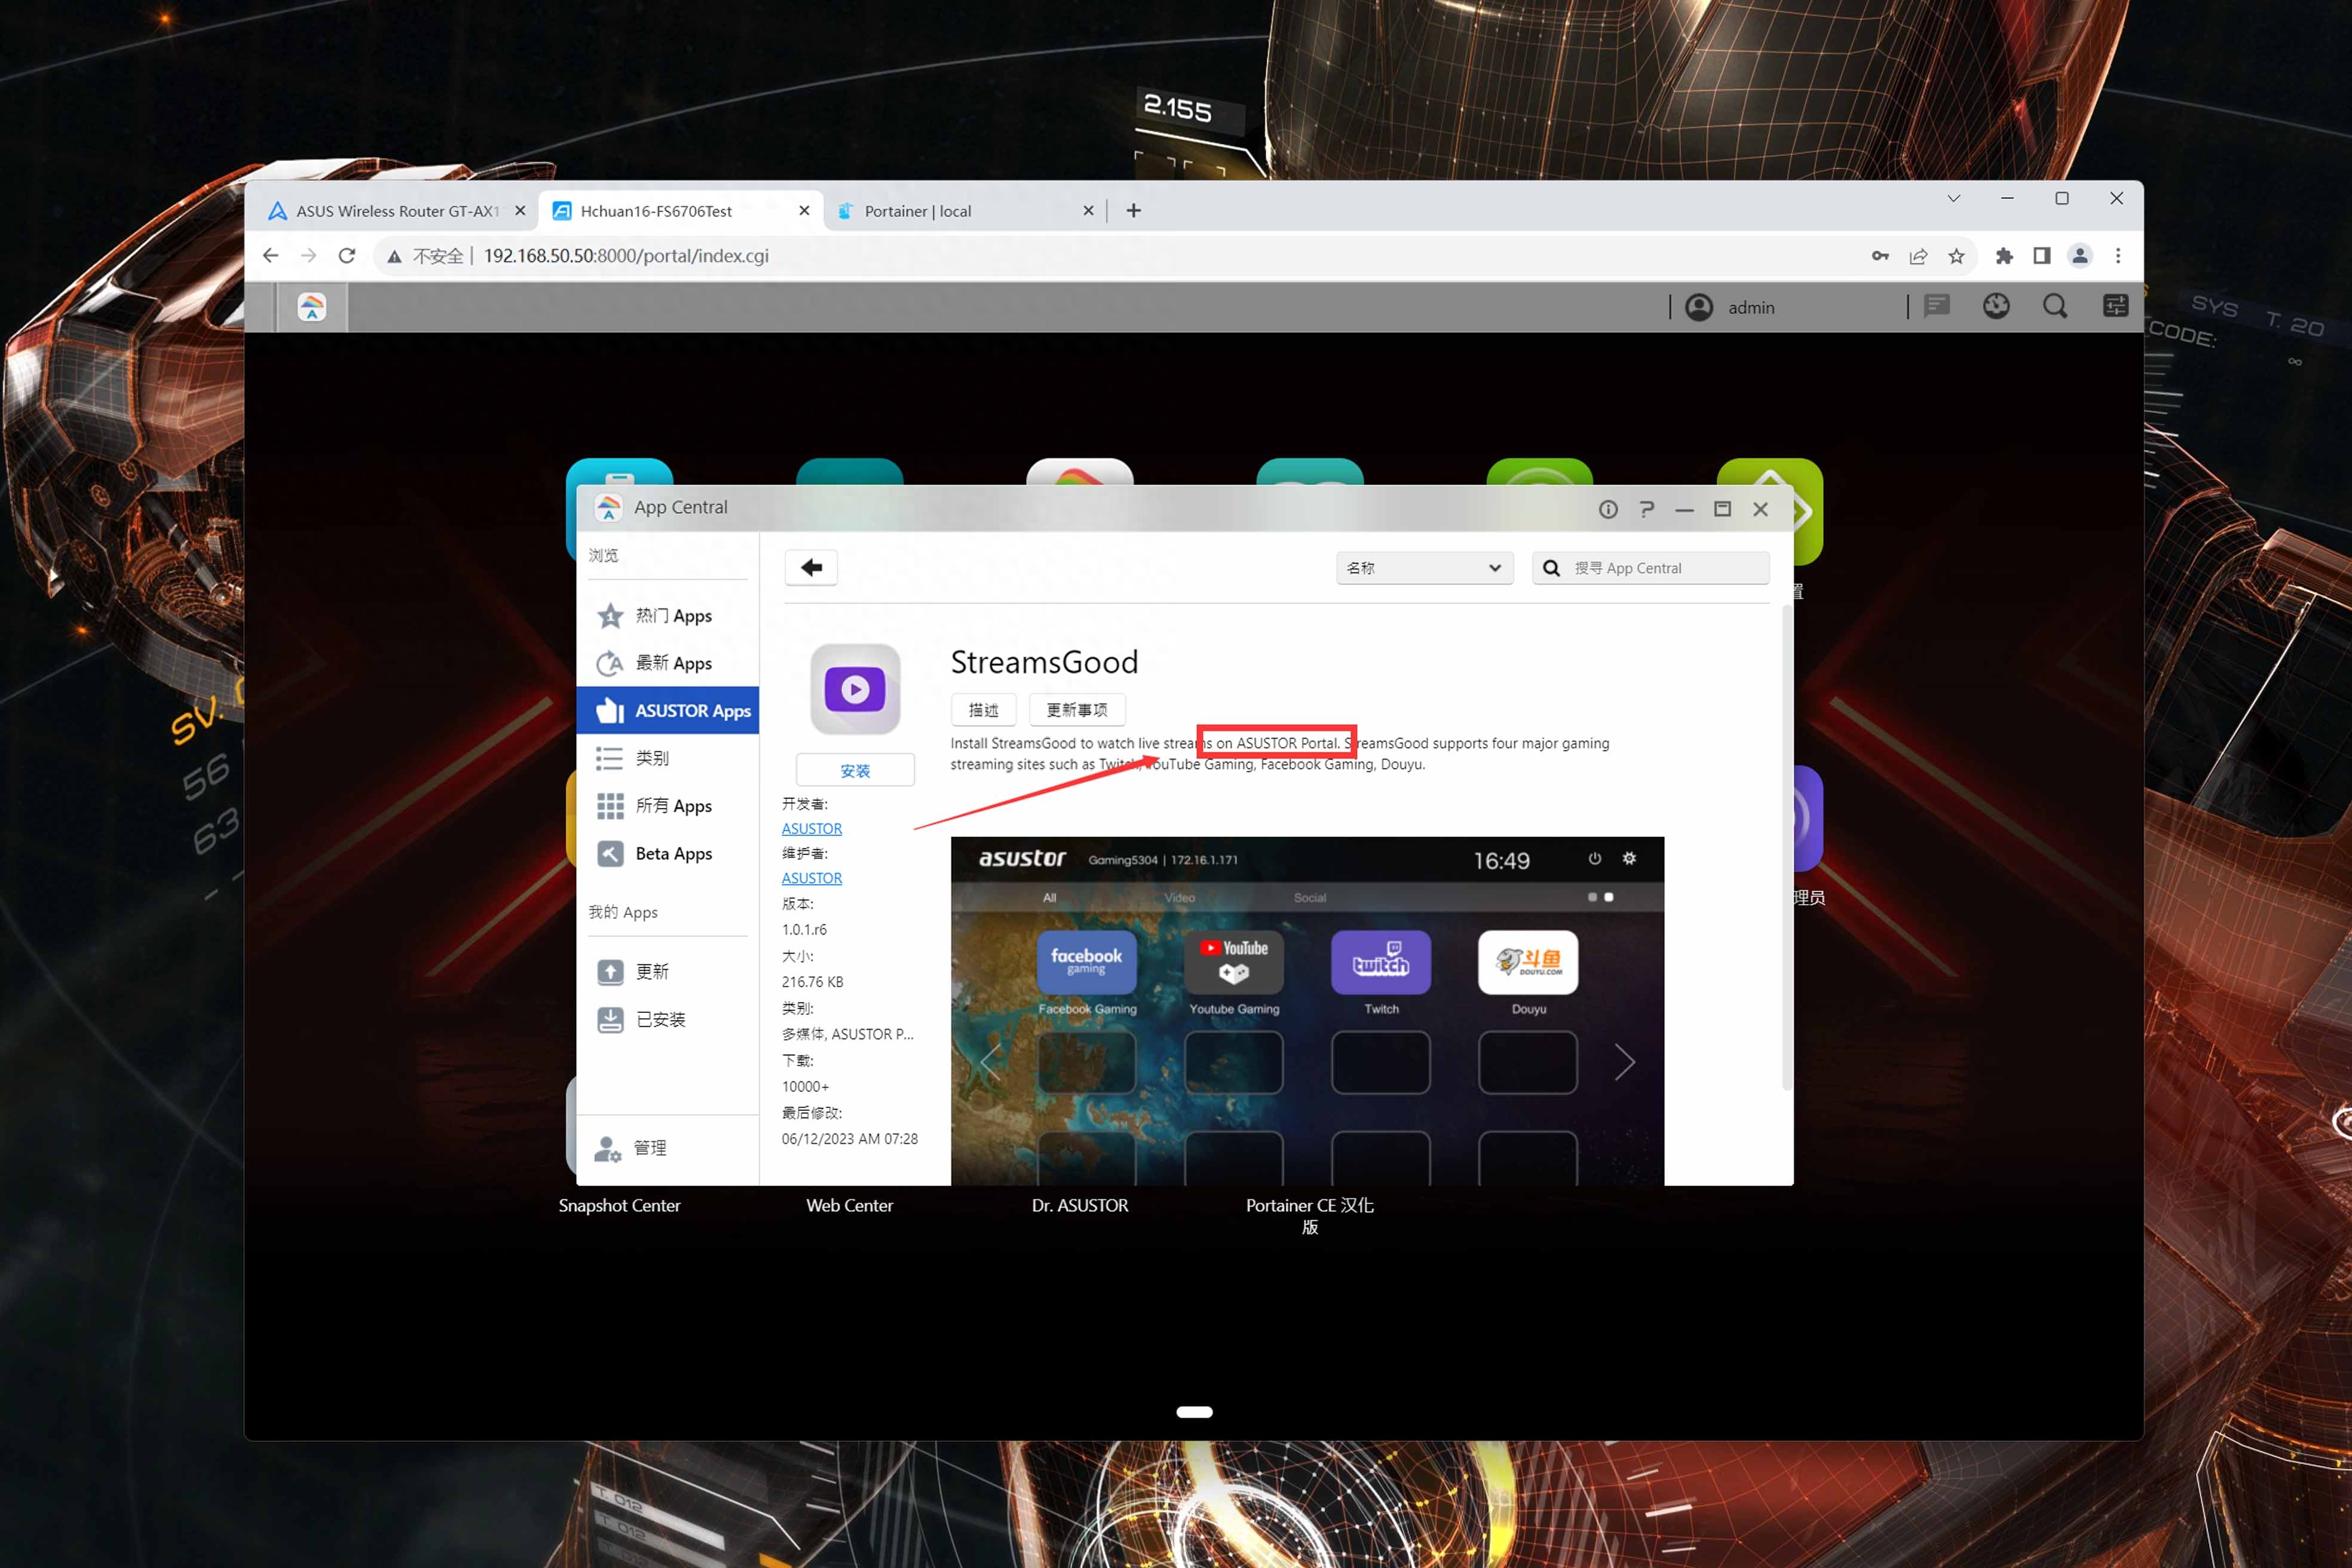
Task: Open the 名称 sort dropdown
Action: 1424,568
